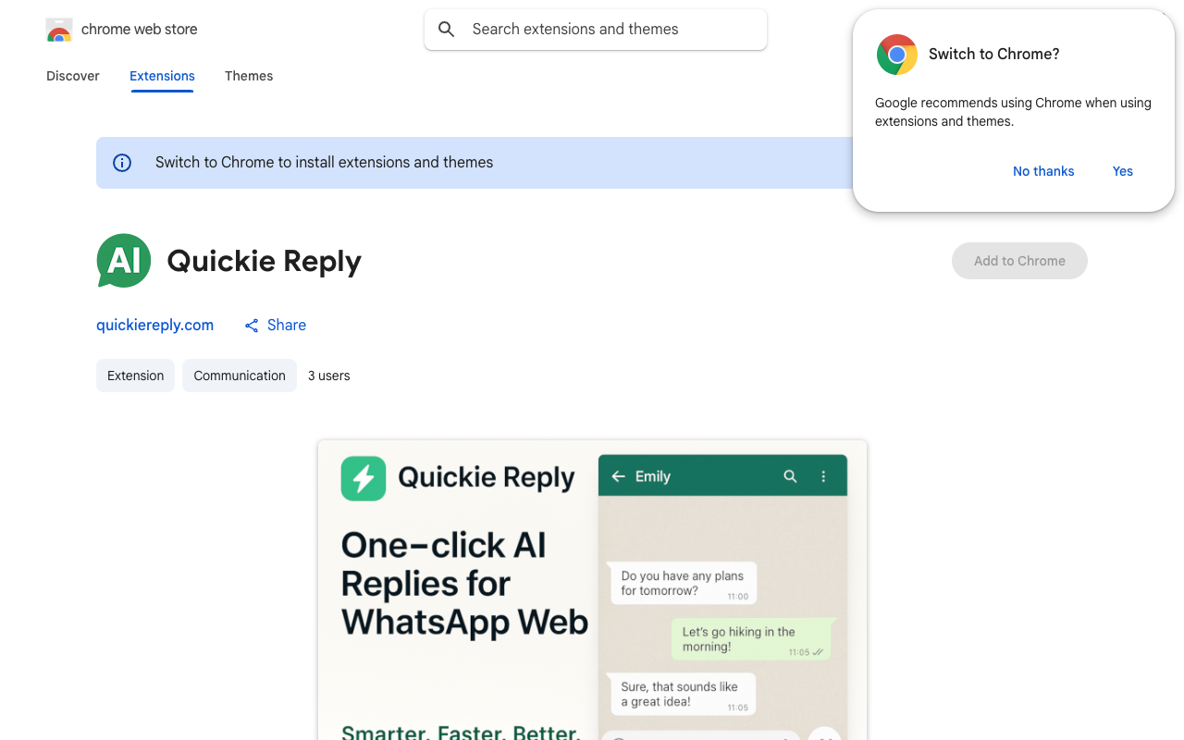Click the search icon in the Emily chat header
Image resolution: width=1184 pixels, height=740 pixels.
pos(790,475)
